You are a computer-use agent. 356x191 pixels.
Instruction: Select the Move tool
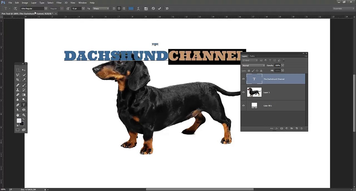point(24,70)
